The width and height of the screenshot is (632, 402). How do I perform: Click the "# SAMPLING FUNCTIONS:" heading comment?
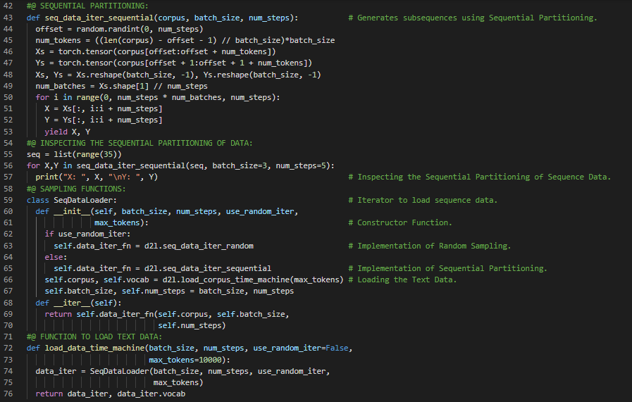point(76,189)
